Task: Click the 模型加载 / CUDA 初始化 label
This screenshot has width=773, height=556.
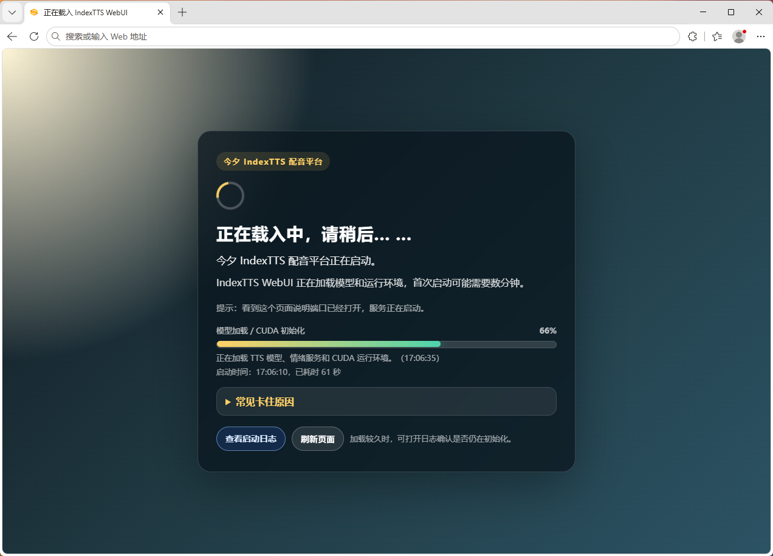Action: coord(261,331)
